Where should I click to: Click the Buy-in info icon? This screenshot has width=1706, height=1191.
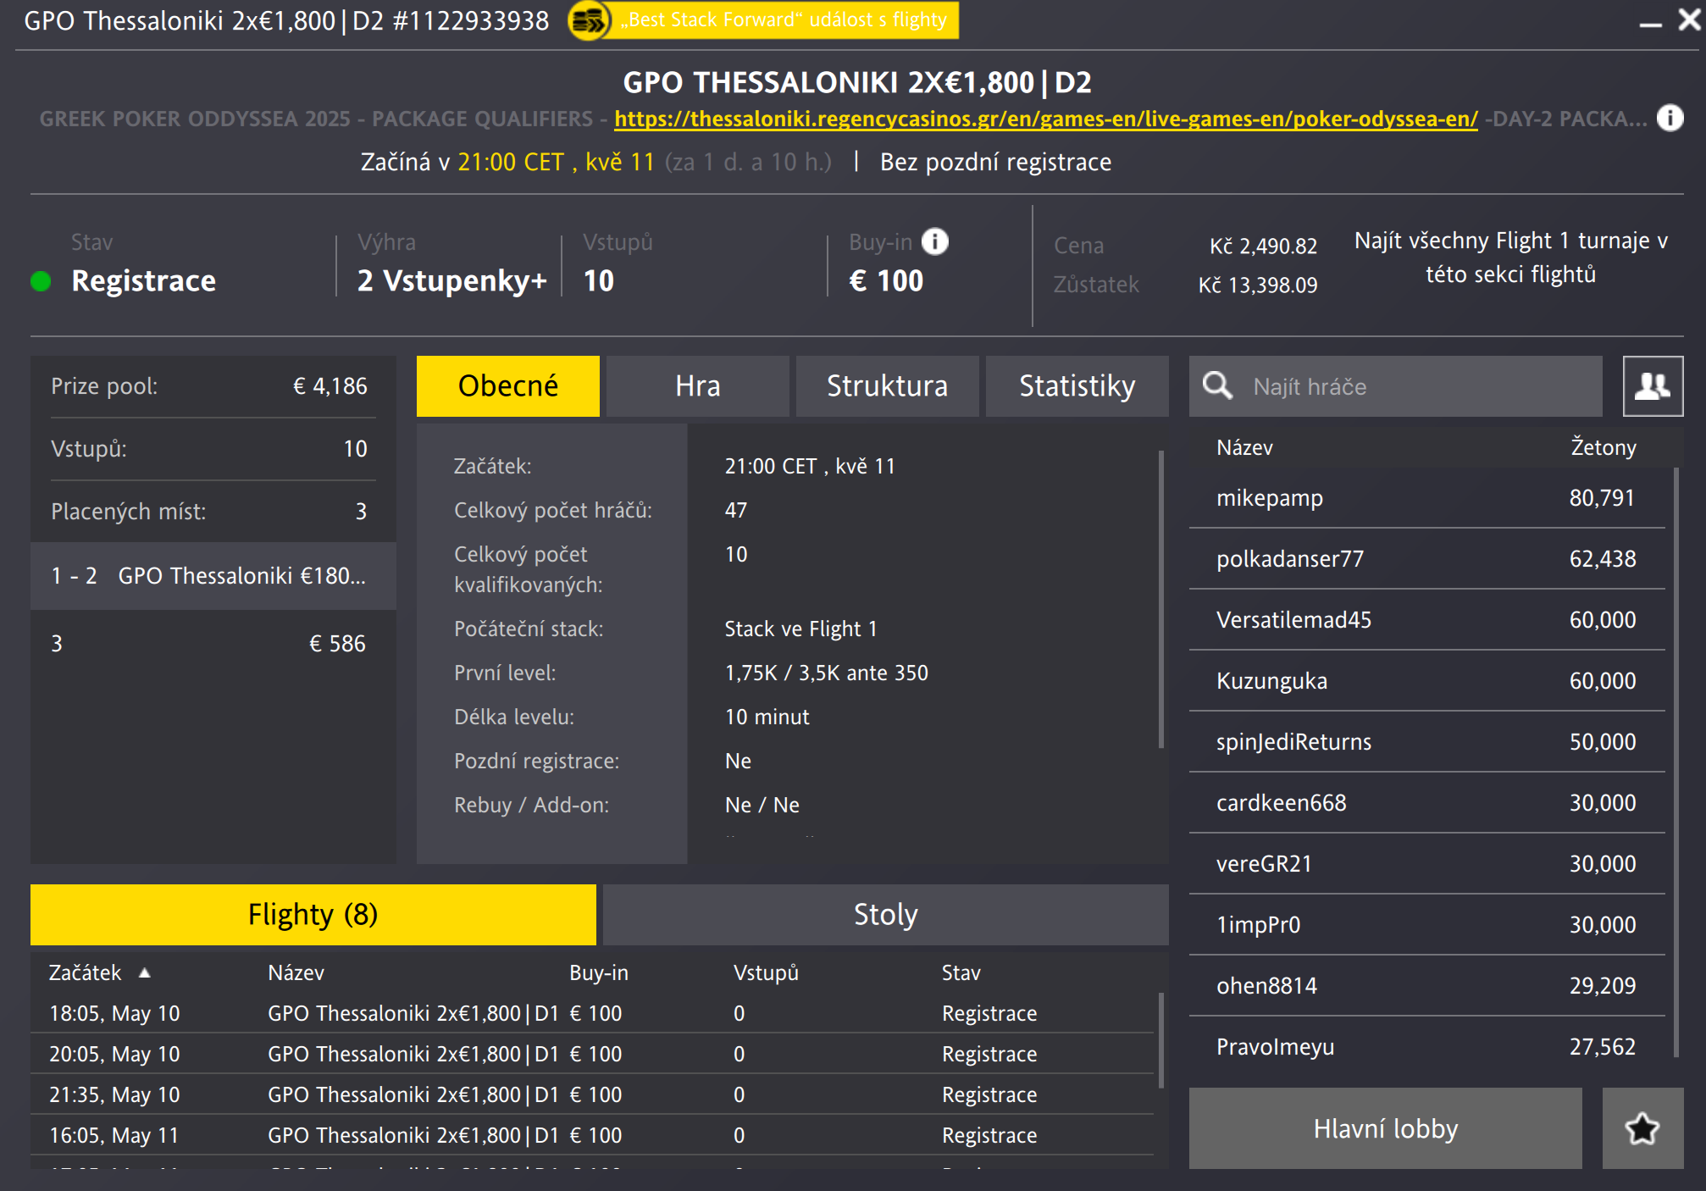tap(935, 241)
